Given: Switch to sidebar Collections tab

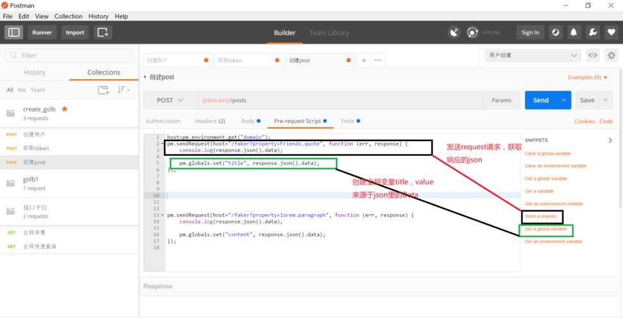Looking at the screenshot, I should coord(104,72).
